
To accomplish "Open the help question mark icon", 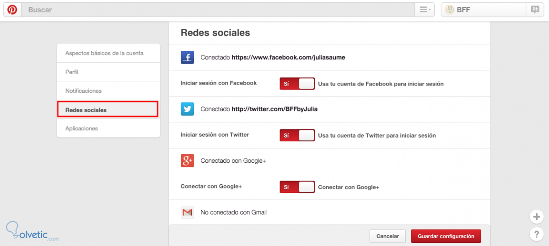I will [x=536, y=235].
